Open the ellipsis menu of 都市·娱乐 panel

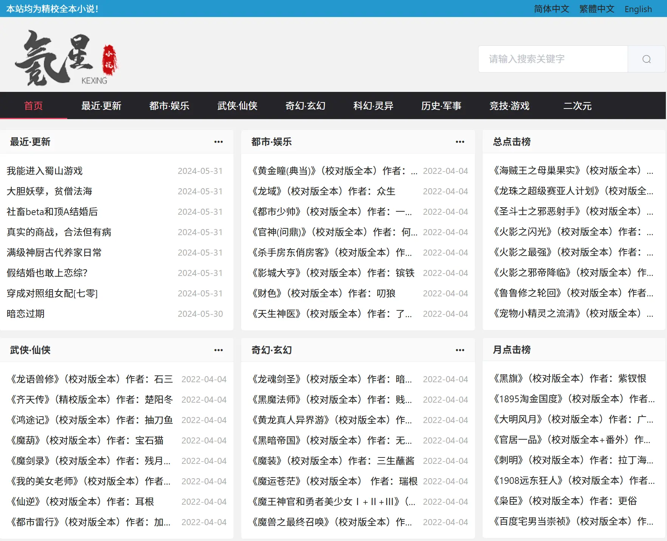[x=460, y=142]
